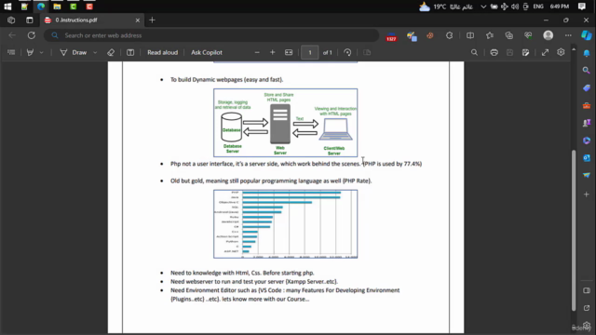
Task: Zoom out with the minus icon
Action: click(257, 52)
